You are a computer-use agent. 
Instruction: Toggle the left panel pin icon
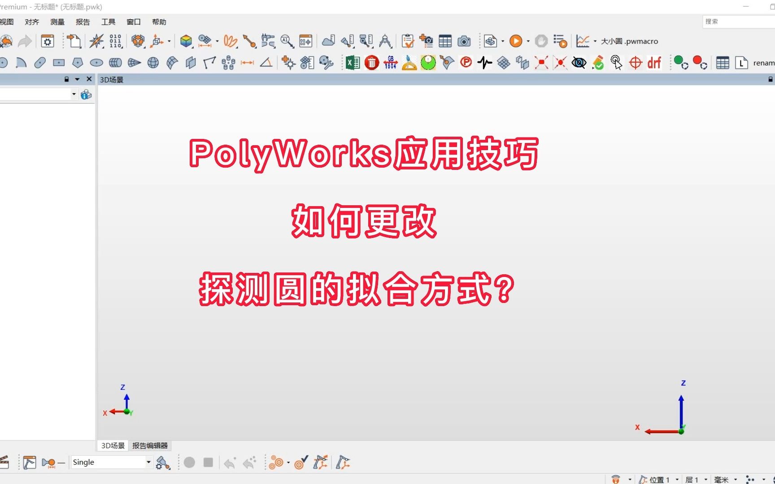coord(66,79)
